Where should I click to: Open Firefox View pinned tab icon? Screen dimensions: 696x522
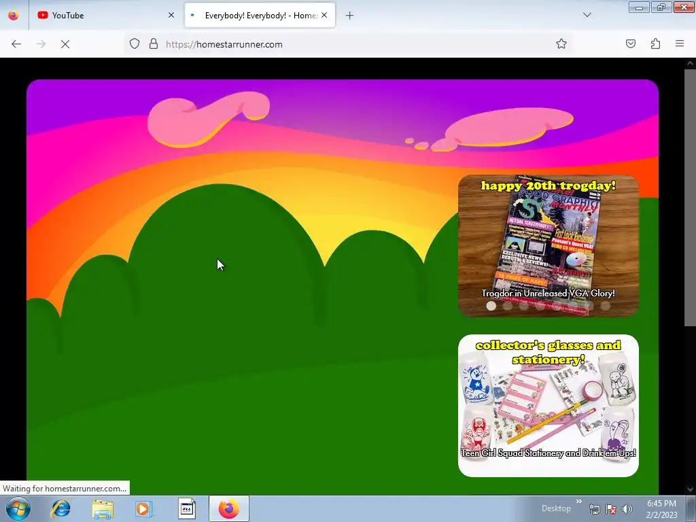pos(14,15)
